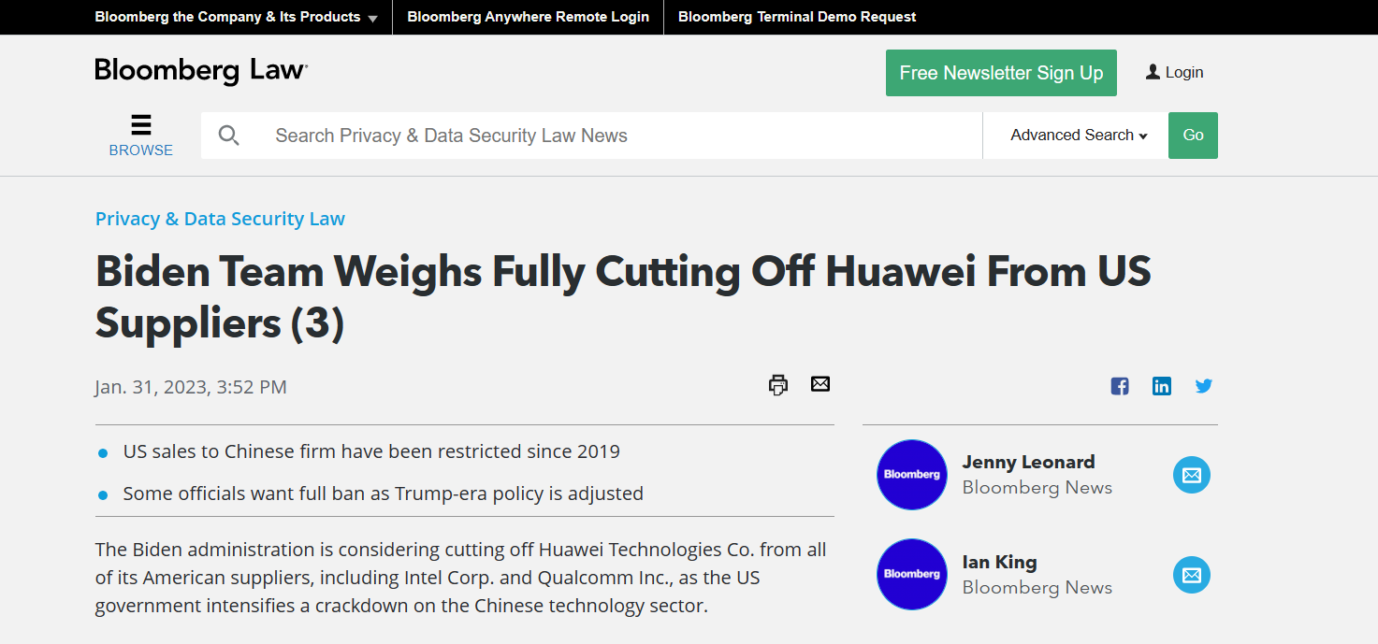Open Privacy & Data Security Law section
Screen dimensions: 1378x644
(220, 219)
